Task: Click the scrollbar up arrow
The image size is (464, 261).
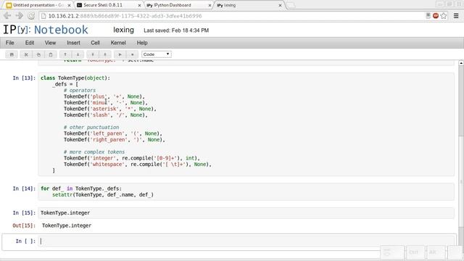Action: [461, 63]
